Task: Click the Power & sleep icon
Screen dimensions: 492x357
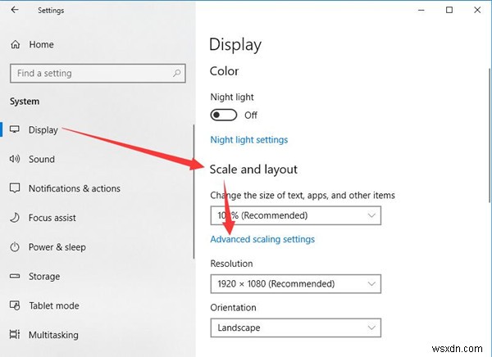Action: [15, 247]
